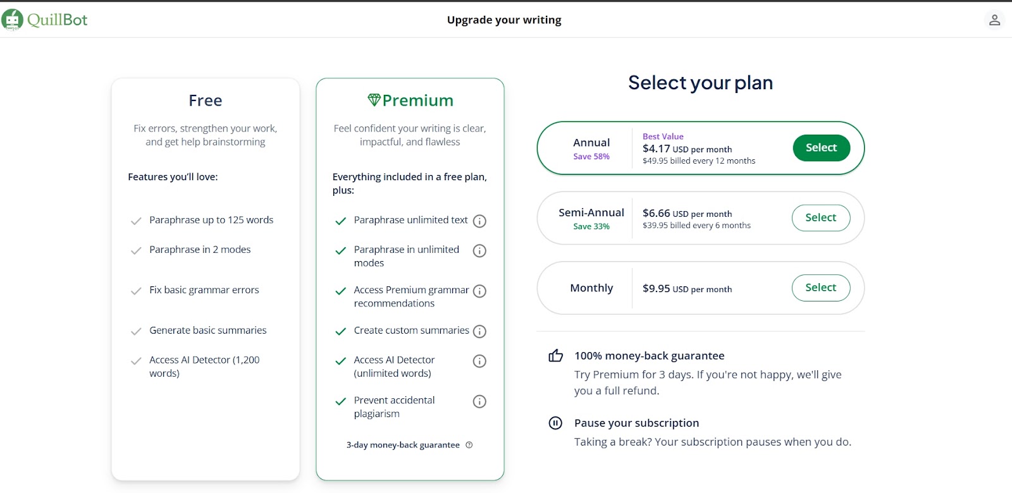
Task: Show info for Paraphrase unlimited text
Action: click(479, 221)
